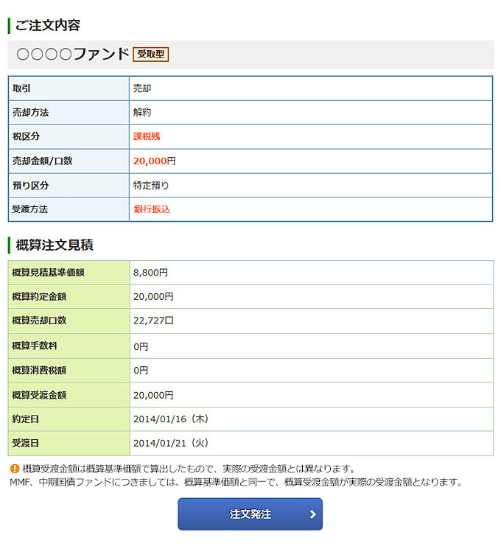Select the ○○○○ファンド fund name
This screenshot has width=501, height=549.
coord(73,54)
